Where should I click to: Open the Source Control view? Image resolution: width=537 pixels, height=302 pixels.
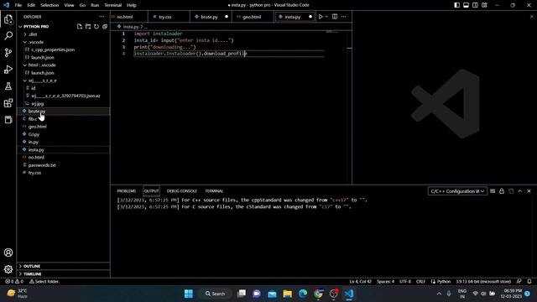point(8,52)
